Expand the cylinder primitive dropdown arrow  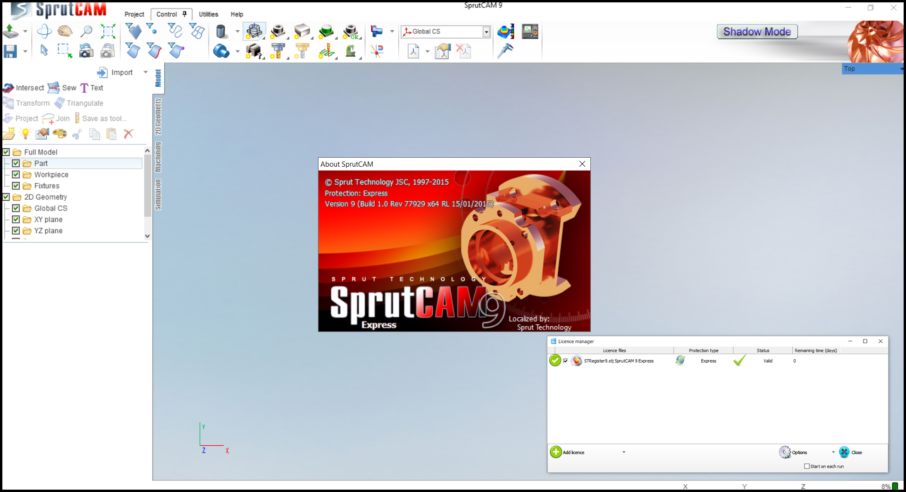[x=237, y=32]
